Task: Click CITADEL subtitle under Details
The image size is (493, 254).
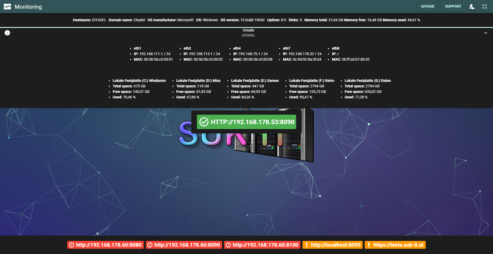Action: 249,35
